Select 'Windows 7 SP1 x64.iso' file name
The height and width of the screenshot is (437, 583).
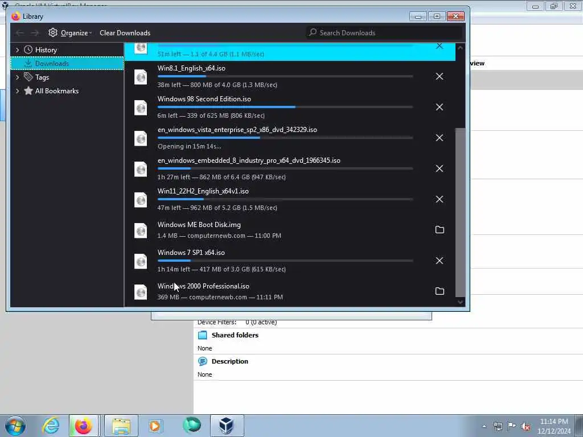point(191,253)
